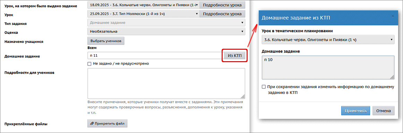Viewport: 403px width, 133px height.
Task: Click the Всем label under assigned students
Action: pyautogui.click(x=92, y=48)
